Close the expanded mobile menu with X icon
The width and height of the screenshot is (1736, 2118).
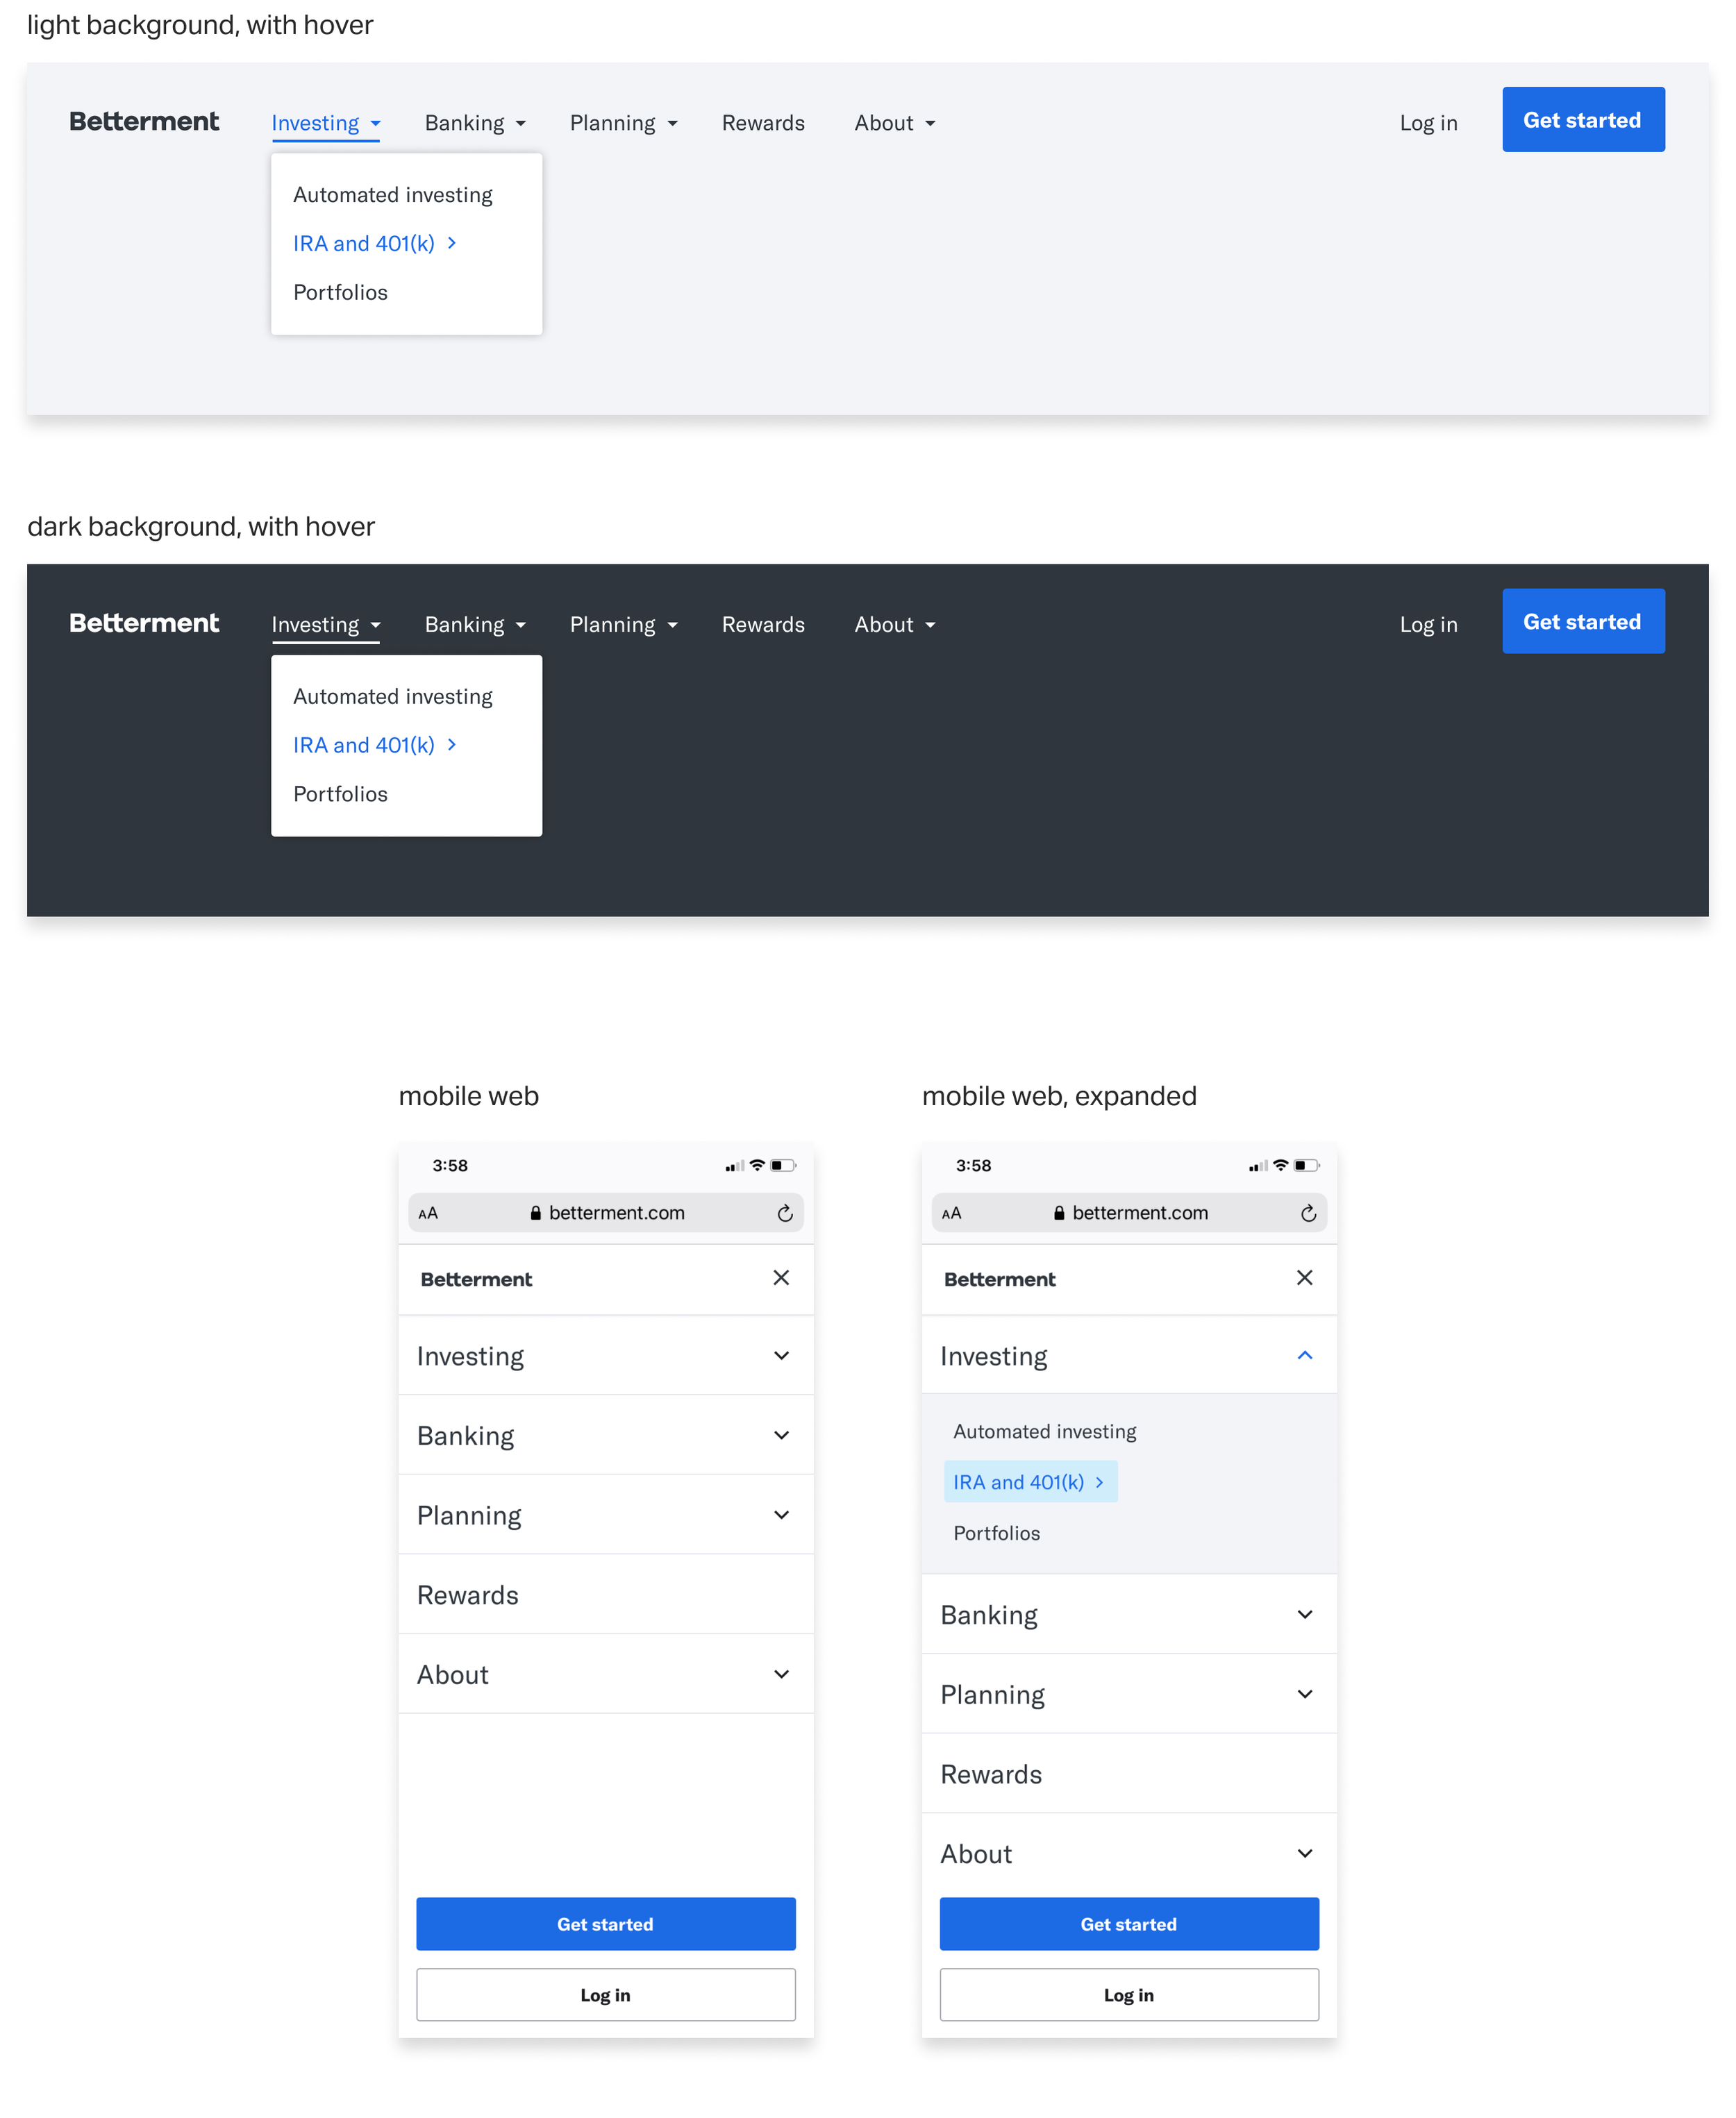[1304, 1277]
